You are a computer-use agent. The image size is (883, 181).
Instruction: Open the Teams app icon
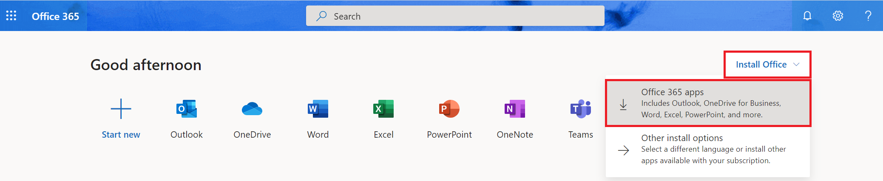[x=581, y=109]
